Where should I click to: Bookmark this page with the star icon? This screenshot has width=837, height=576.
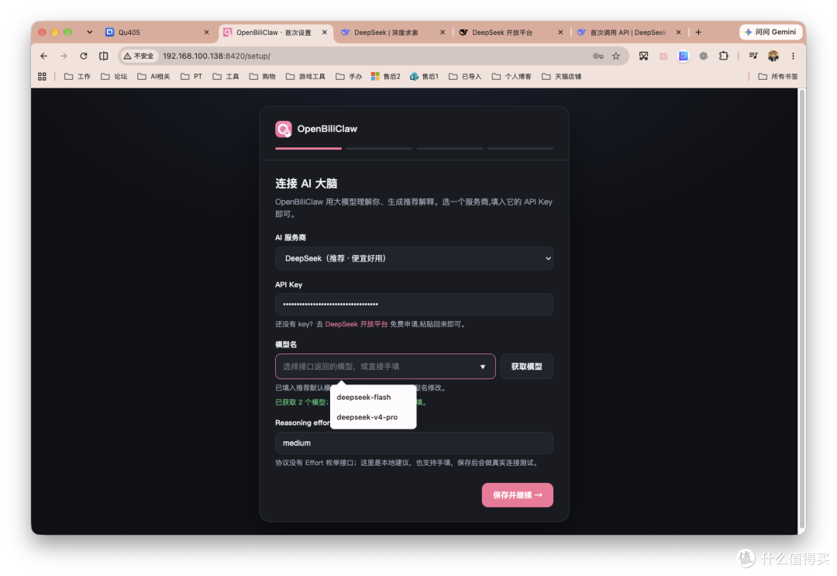[616, 56]
